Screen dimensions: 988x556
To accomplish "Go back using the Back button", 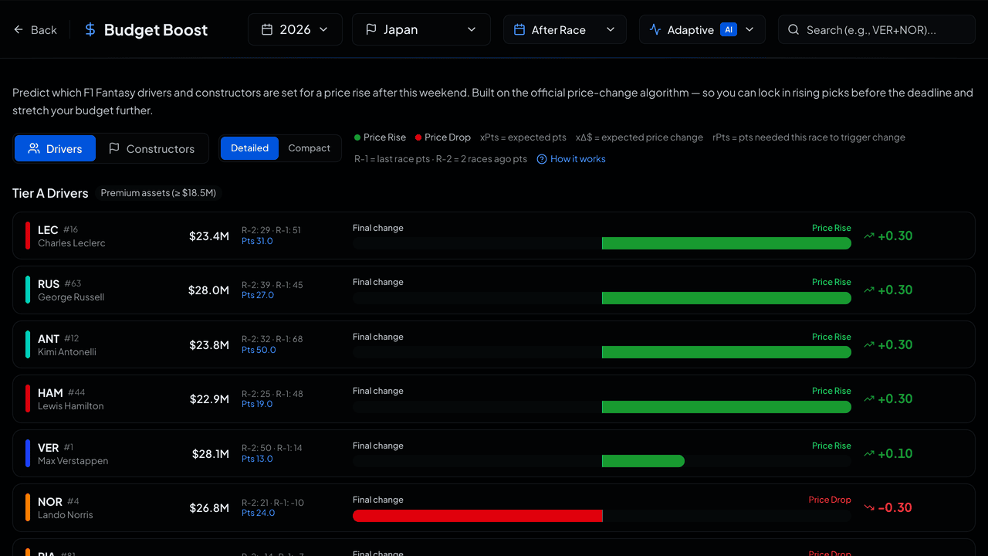I will point(35,30).
